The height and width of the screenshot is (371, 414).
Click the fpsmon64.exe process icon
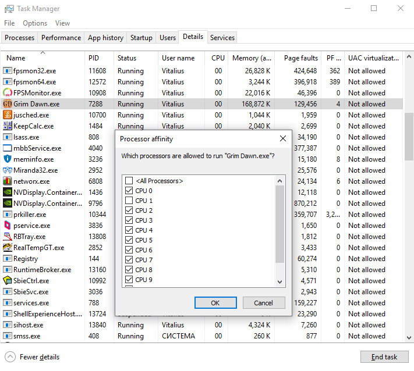click(x=8, y=82)
